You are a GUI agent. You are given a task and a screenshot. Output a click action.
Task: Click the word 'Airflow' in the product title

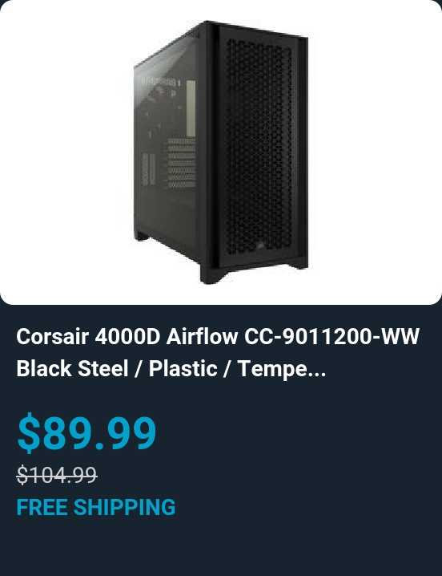(x=202, y=336)
